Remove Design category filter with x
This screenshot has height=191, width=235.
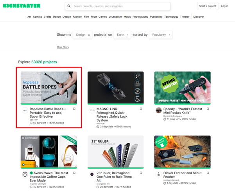tap(89, 35)
